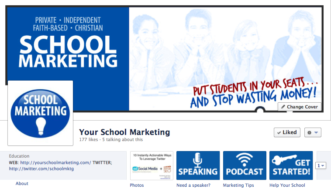The height and width of the screenshot is (192, 331).
Task: Open the yourschoolmarketing.com web link
Action: pyautogui.click(x=55, y=162)
